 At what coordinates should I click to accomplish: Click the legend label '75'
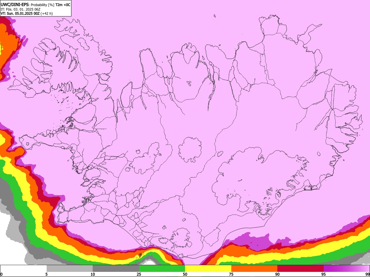tap(231, 274)
